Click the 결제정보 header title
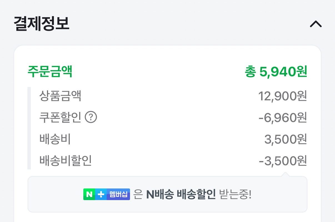Viewport: 335px width, 222px height. click(x=41, y=24)
